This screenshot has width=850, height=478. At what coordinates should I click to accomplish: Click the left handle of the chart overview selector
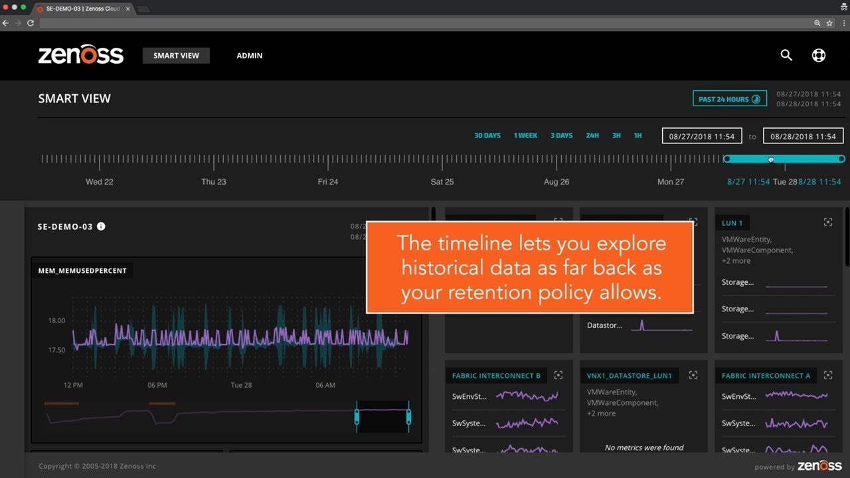(357, 417)
